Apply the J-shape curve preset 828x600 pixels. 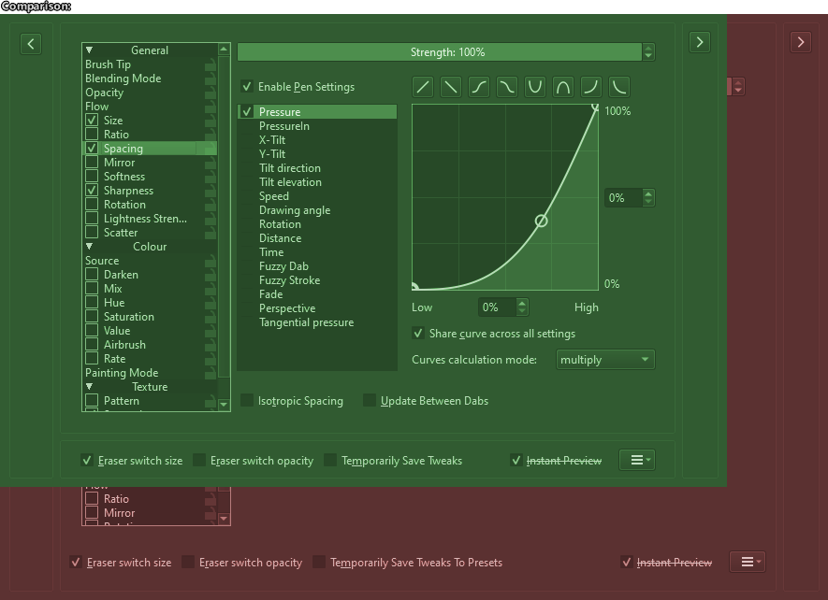(591, 87)
